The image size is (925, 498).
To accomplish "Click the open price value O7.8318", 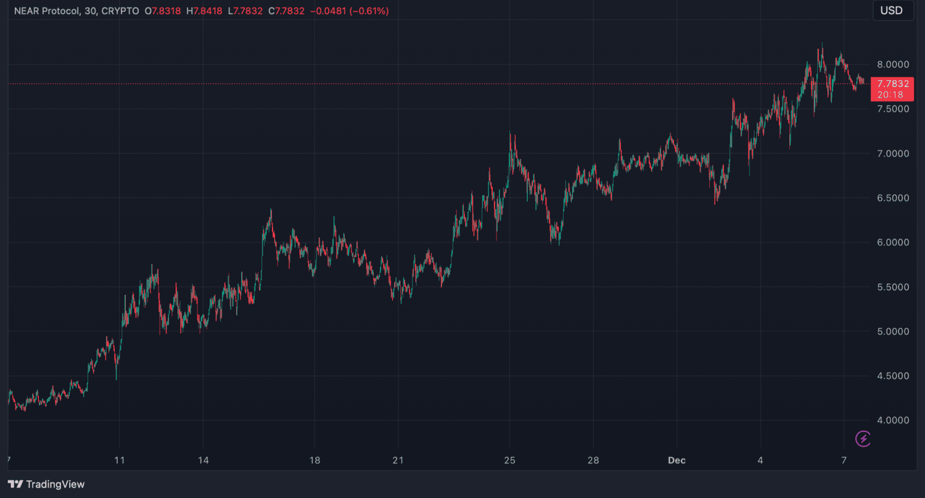I will tap(163, 11).
